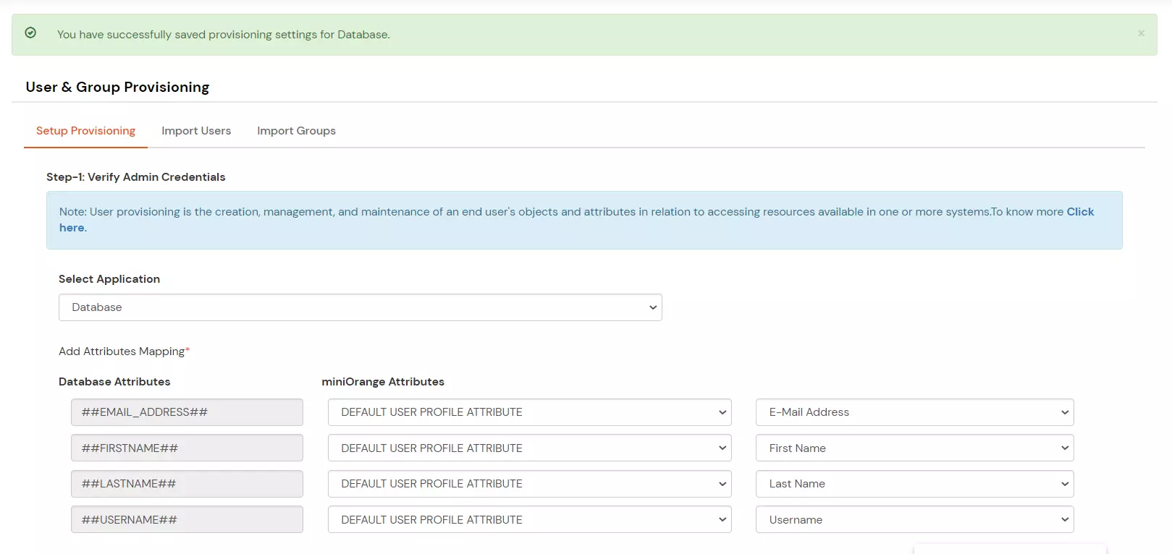Open the Last Name dropdown

pyautogui.click(x=915, y=484)
